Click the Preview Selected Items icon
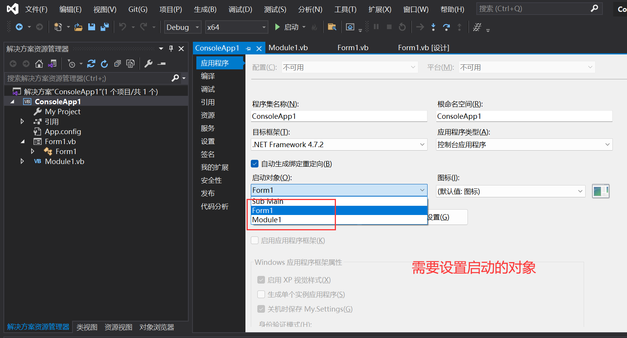This screenshot has height=338, width=627. pyautogui.click(x=161, y=64)
